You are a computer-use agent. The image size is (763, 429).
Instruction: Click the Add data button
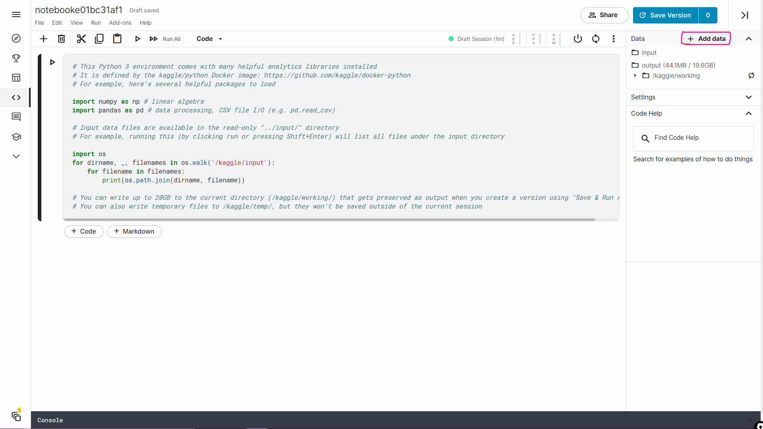[x=706, y=39]
